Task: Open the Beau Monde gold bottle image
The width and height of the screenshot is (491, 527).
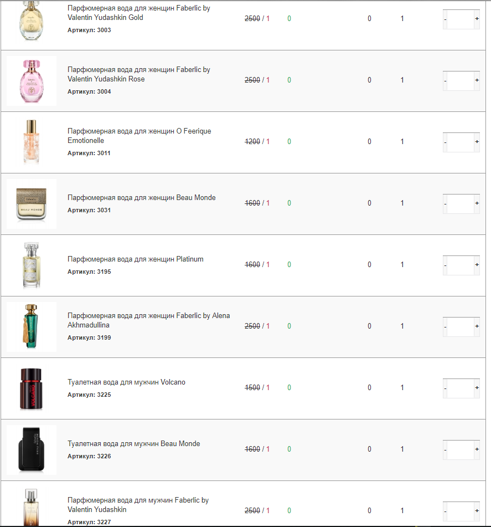Action: [32, 204]
